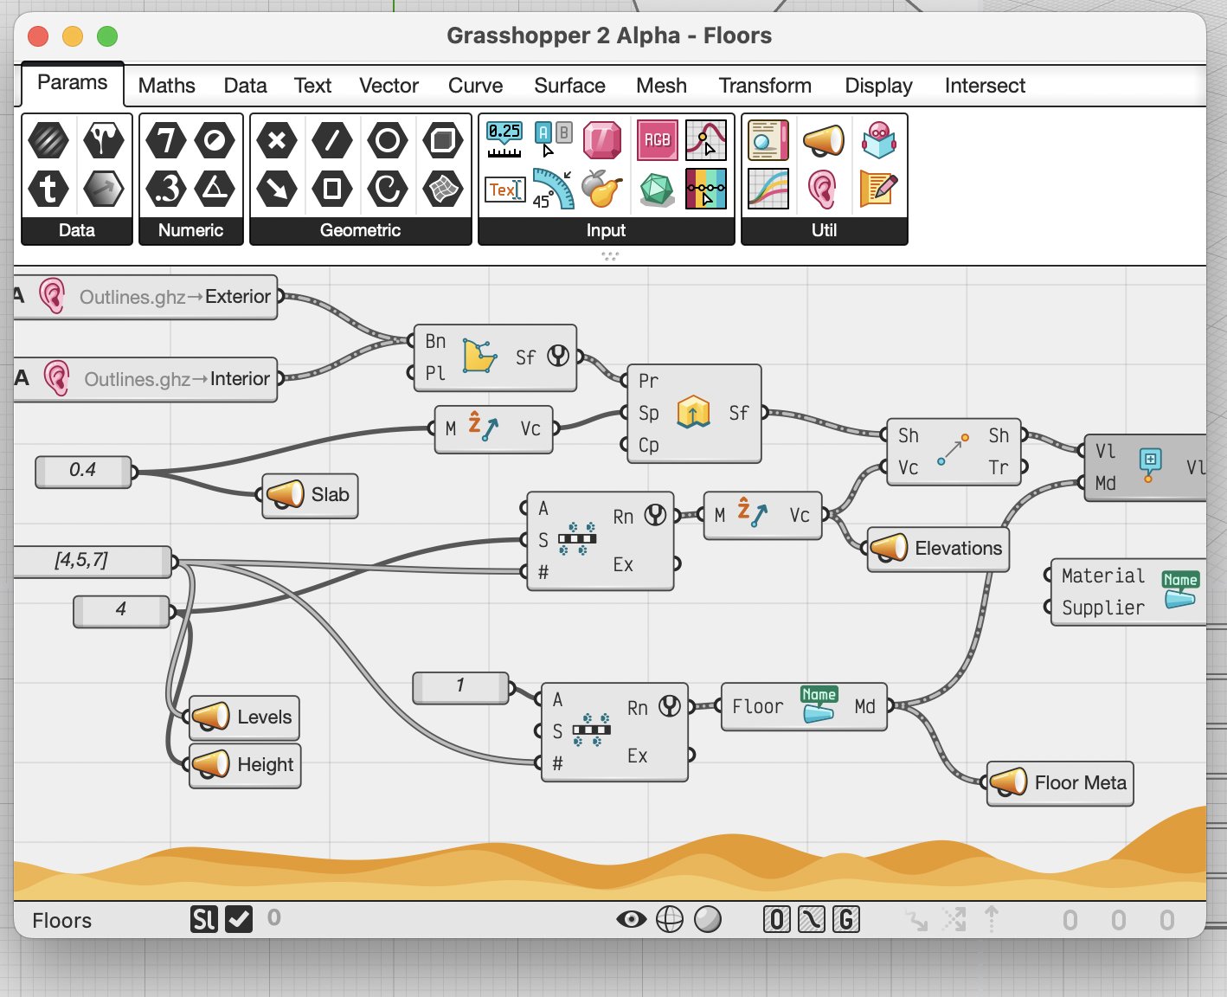Pick the A/B toggle input icon
The height and width of the screenshot is (997, 1227).
point(553,140)
